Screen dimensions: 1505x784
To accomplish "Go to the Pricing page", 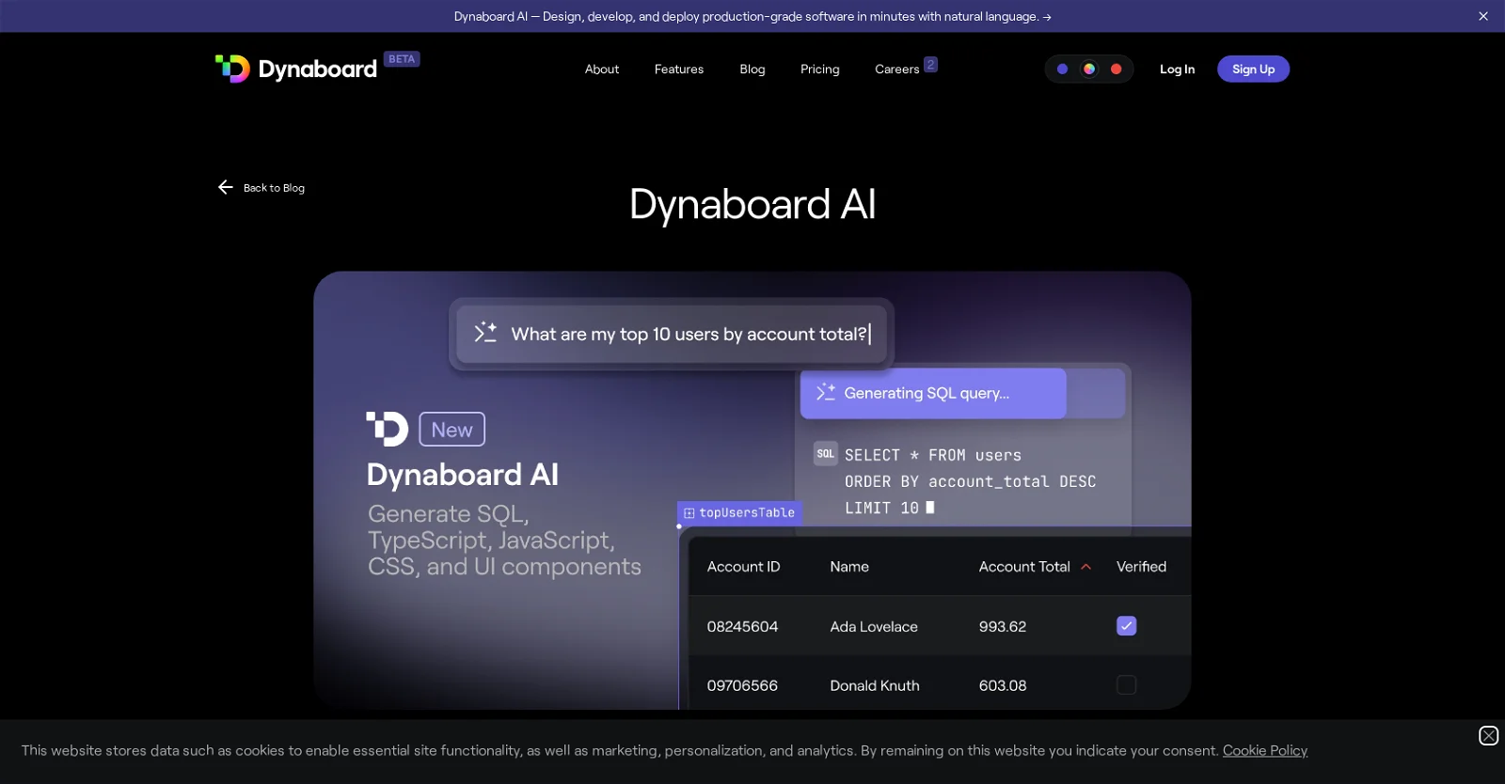I will coord(819,69).
